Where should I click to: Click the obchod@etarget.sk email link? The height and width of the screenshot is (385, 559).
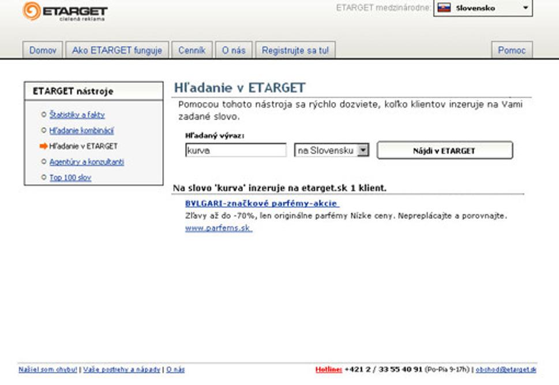[506, 369]
